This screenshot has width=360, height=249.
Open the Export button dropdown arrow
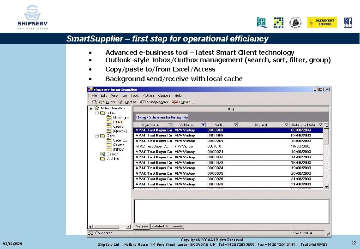click(x=193, y=103)
